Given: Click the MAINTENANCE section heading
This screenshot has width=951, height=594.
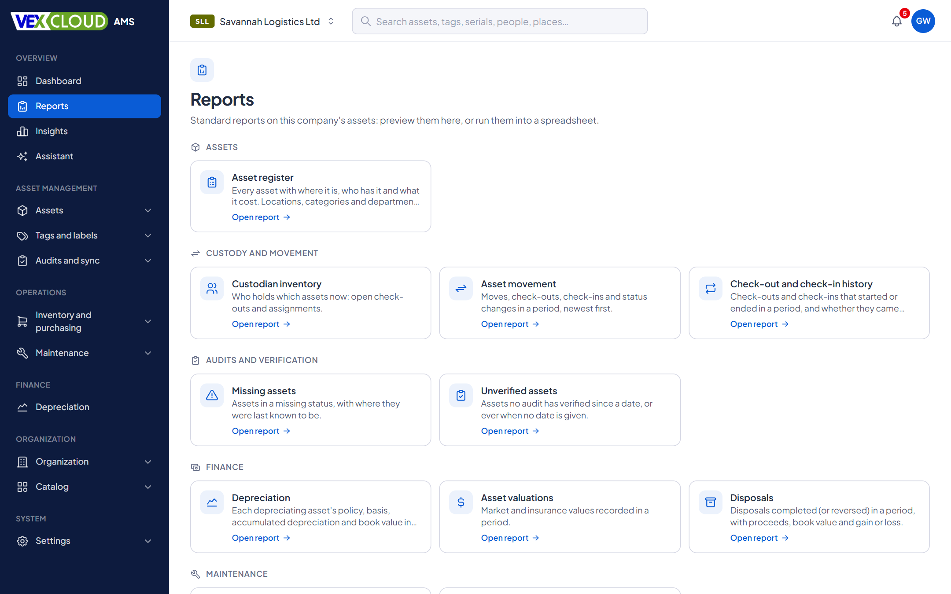Looking at the screenshot, I should pos(237,574).
